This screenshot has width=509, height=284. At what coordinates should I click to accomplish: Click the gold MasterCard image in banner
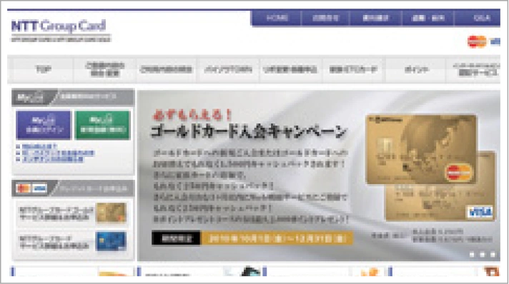421,149
